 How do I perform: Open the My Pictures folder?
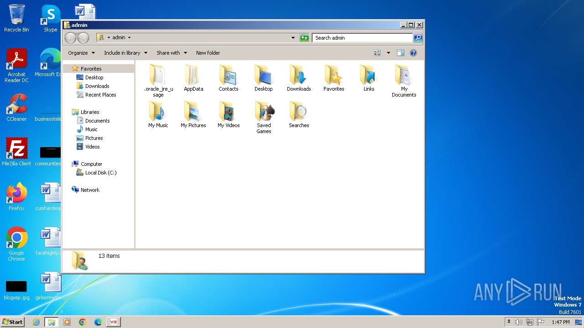point(193,115)
